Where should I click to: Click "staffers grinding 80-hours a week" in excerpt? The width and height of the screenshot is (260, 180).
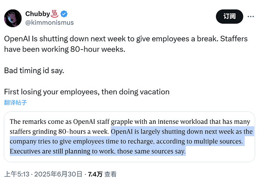[60, 132]
